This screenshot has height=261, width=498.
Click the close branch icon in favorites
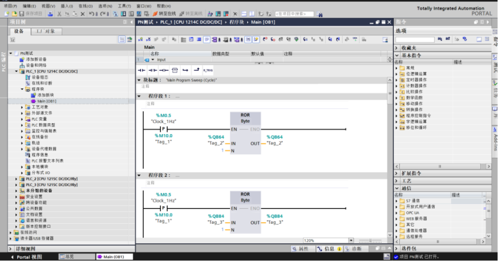click(x=196, y=70)
